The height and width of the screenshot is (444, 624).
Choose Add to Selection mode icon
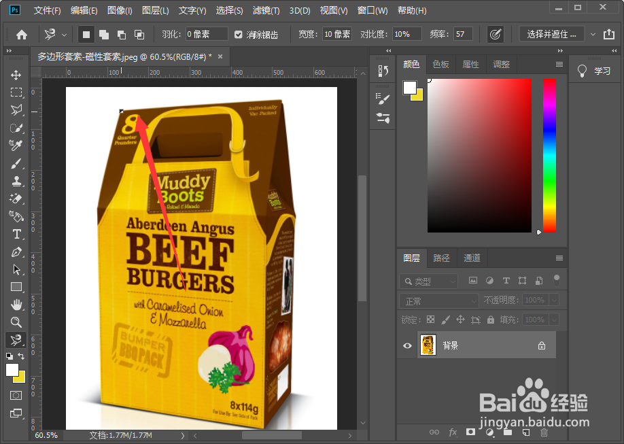pos(104,35)
